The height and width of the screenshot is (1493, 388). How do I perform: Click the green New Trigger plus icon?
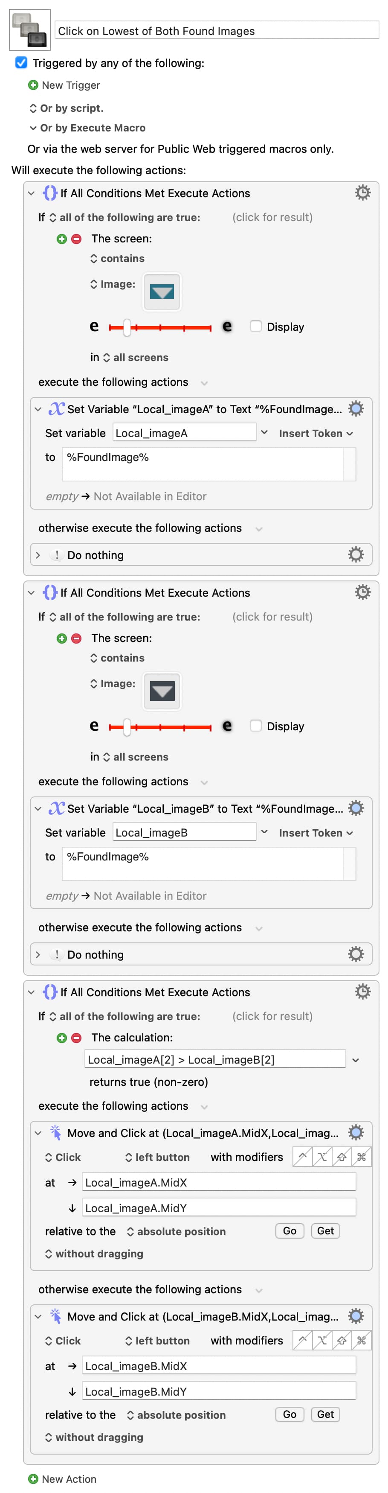(33, 85)
